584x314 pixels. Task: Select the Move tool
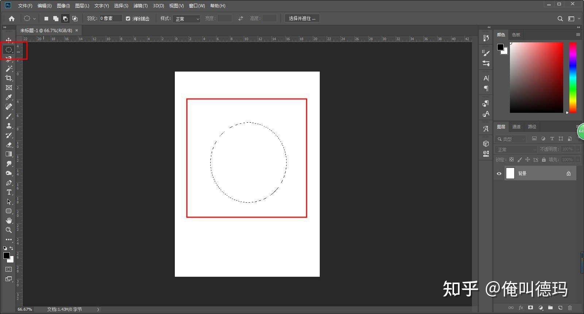[9, 40]
